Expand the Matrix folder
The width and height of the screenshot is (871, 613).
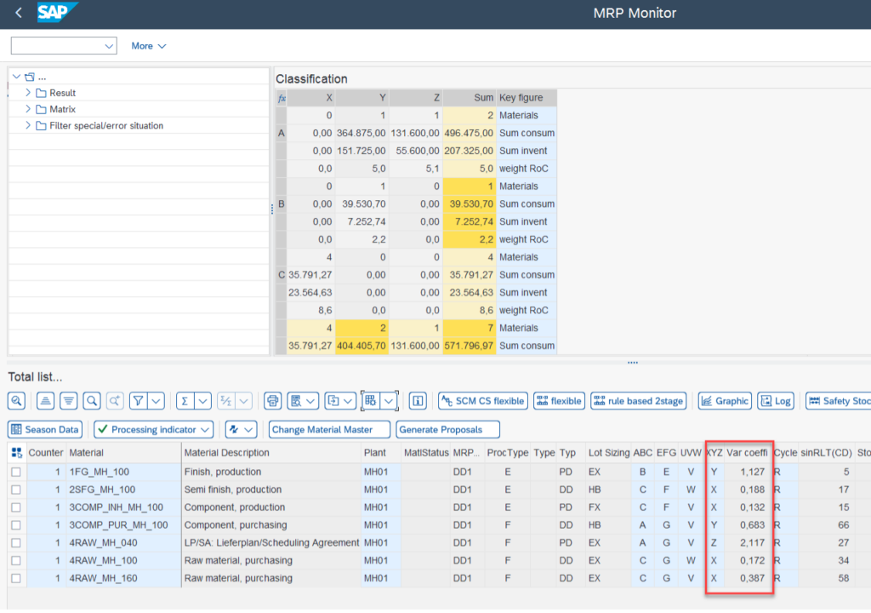click(28, 109)
